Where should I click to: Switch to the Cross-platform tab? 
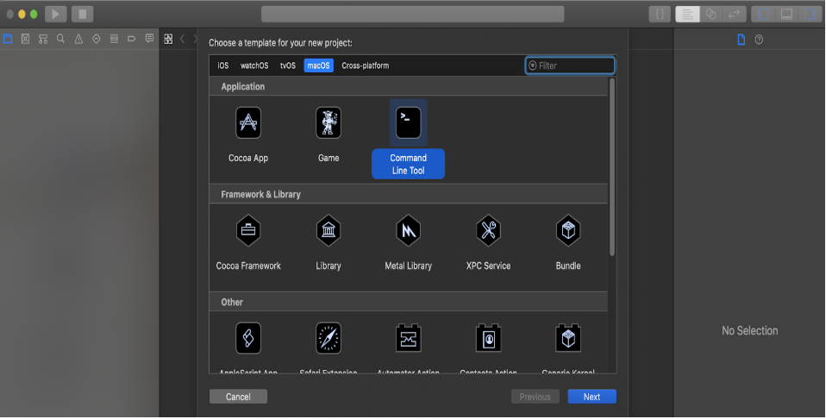[365, 66]
